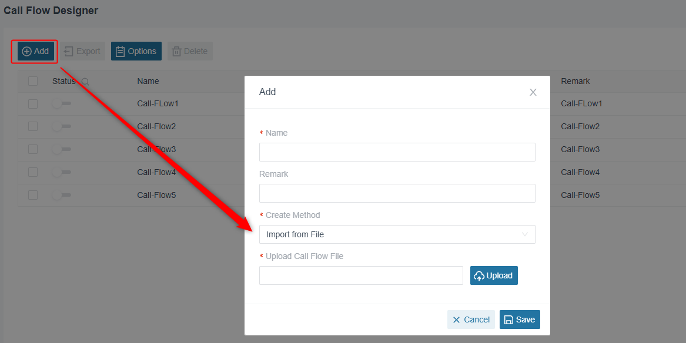Click the Name input field
Viewport: 686px width, 343px height.
click(x=397, y=152)
